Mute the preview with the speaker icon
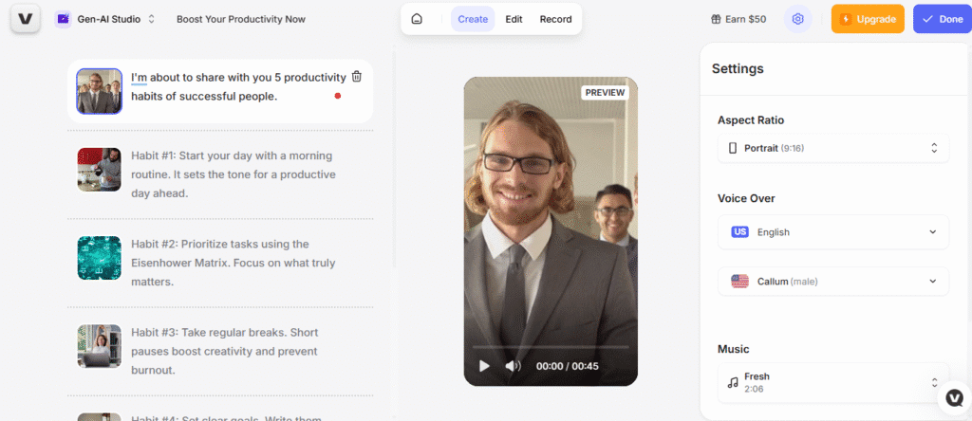972x421 pixels. point(514,366)
